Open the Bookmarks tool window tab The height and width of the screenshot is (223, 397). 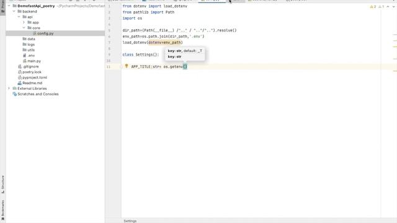coord(2,211)
